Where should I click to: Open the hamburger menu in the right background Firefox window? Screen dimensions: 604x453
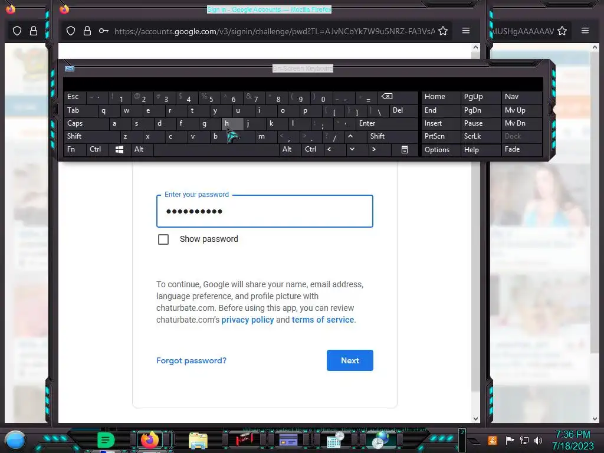(585, 31)
